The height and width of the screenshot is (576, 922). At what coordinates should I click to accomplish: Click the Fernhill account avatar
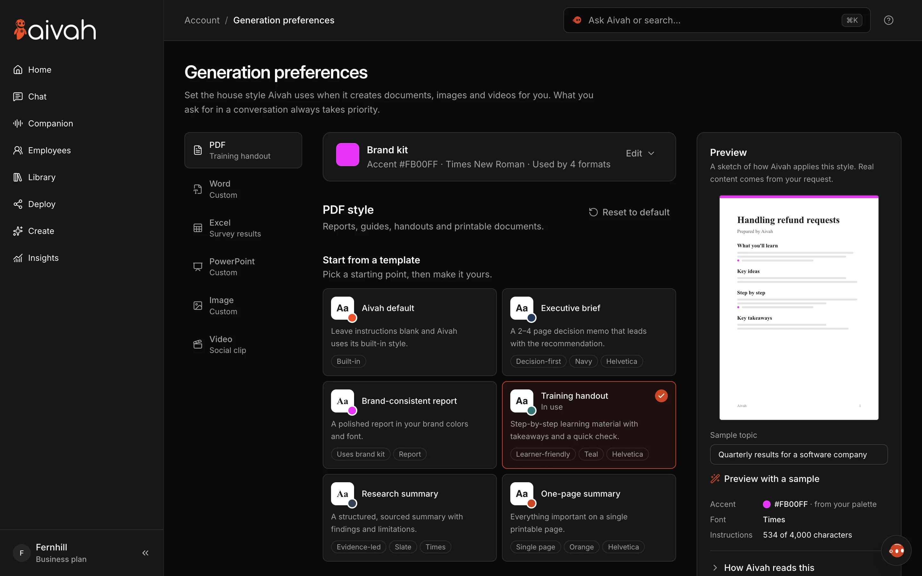(x=22, y=553)
